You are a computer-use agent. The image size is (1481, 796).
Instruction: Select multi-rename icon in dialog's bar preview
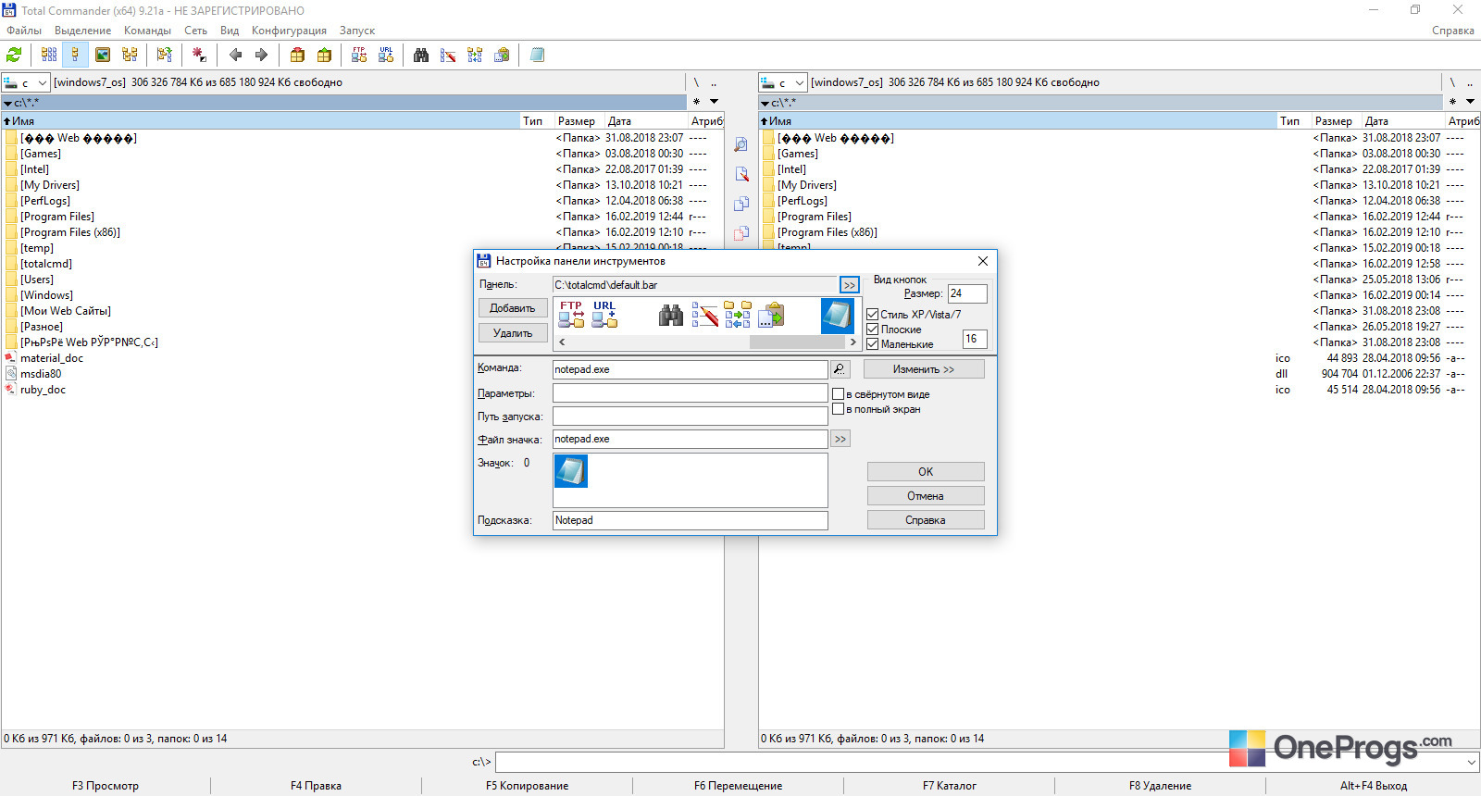click(704, 315)
